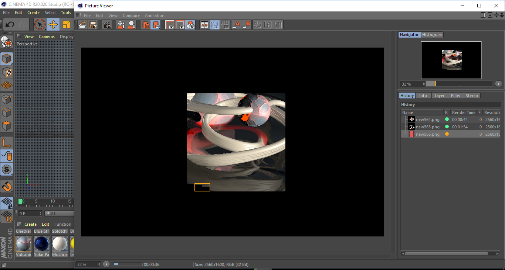505x270 pixels.
Task: Click the Name column header
Action: pyautogui.click(x=422, y=112)
